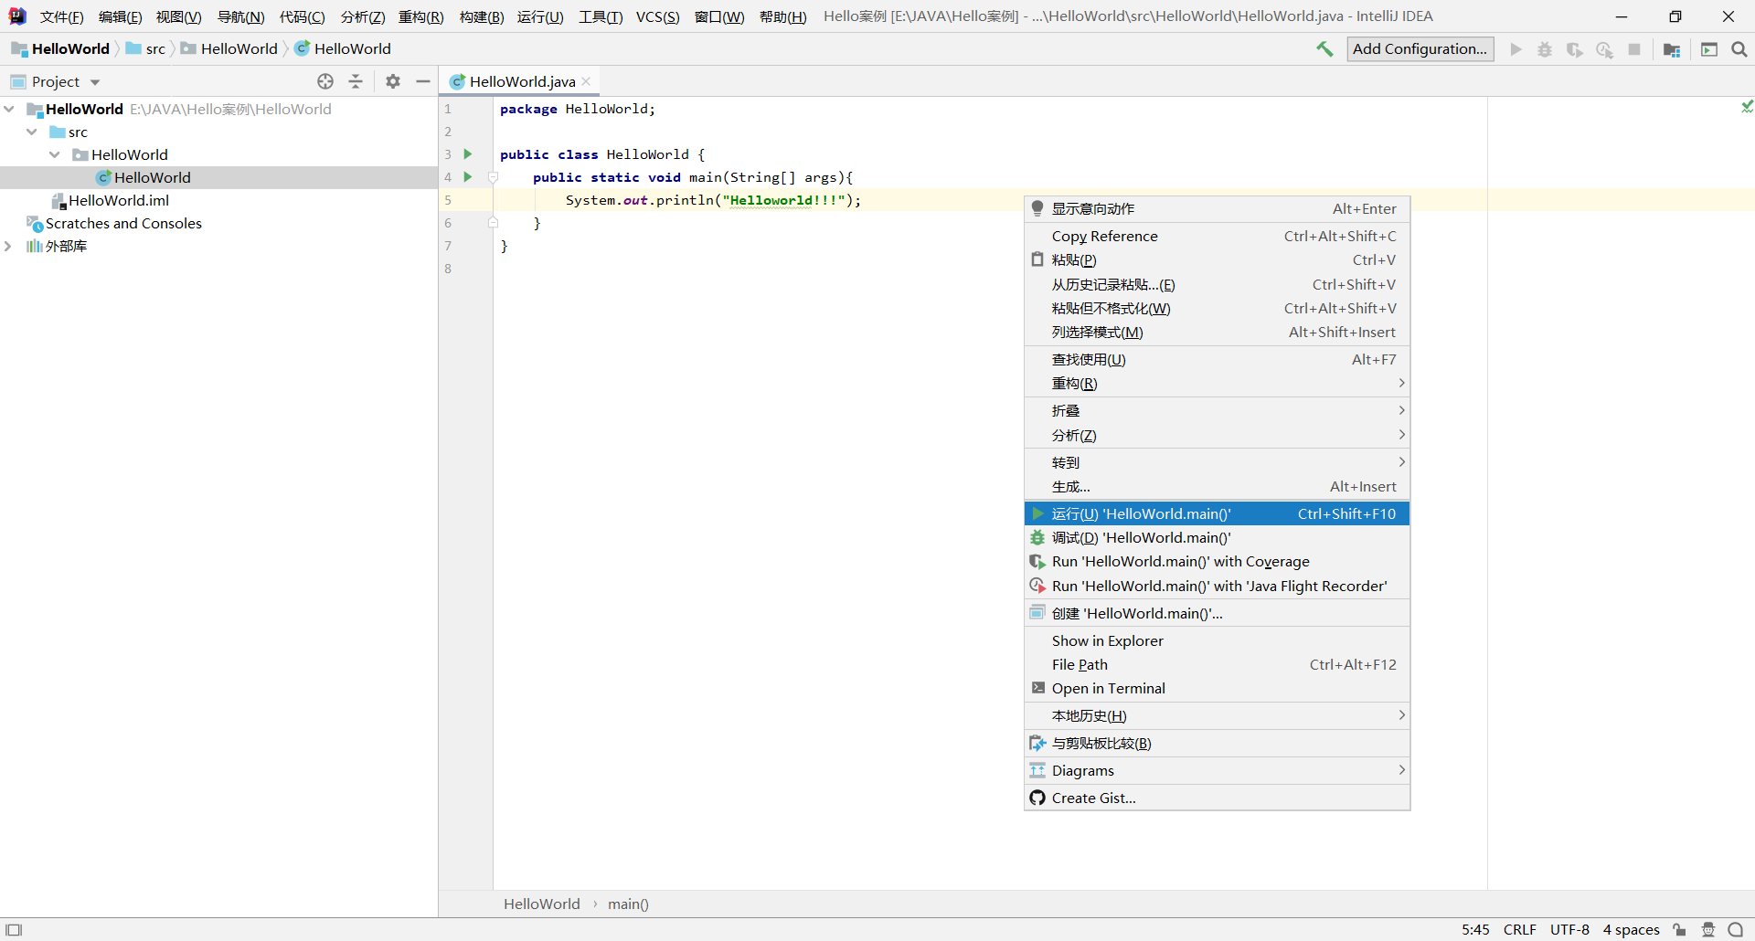The image size is (1755, 941).
Task: Open the 文件(F) menu
Action: click(62, 17)
